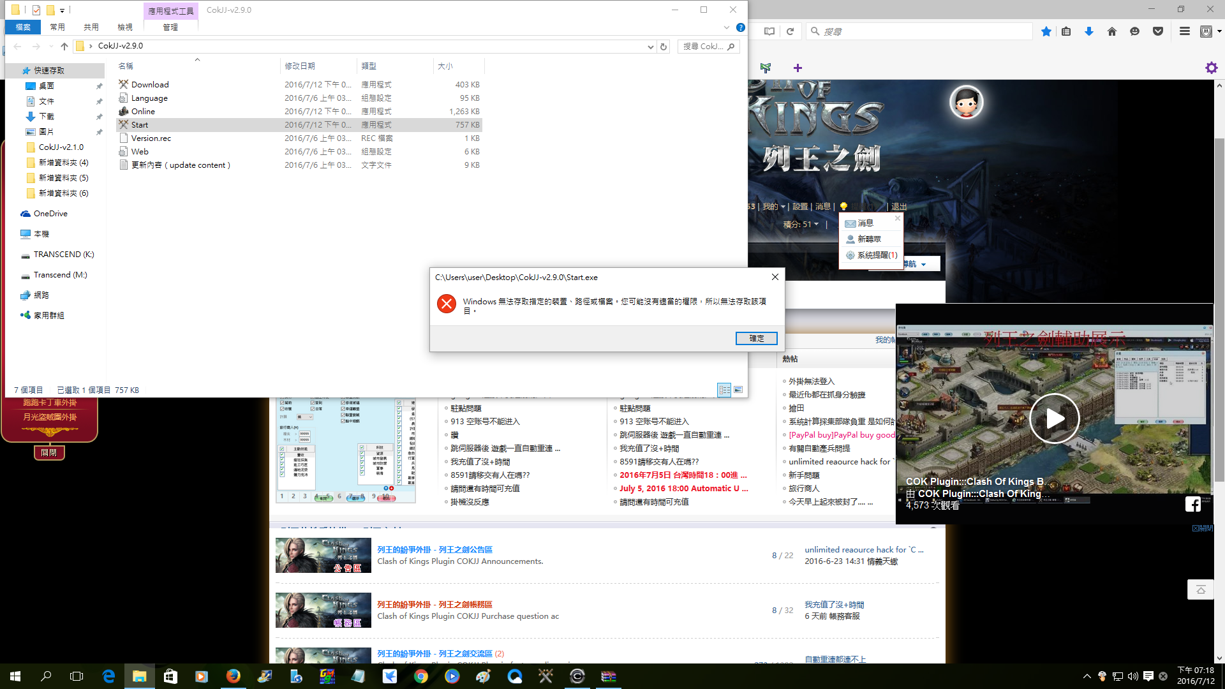
Task: Switch Explorer to large icons view
Action: click(738, 390)
